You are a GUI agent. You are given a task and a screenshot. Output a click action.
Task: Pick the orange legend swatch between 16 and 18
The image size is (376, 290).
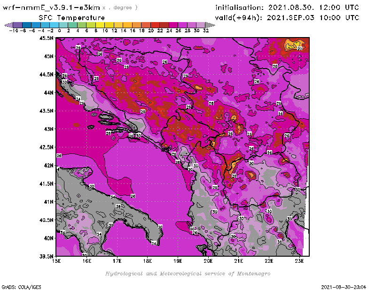coord(137,25)
